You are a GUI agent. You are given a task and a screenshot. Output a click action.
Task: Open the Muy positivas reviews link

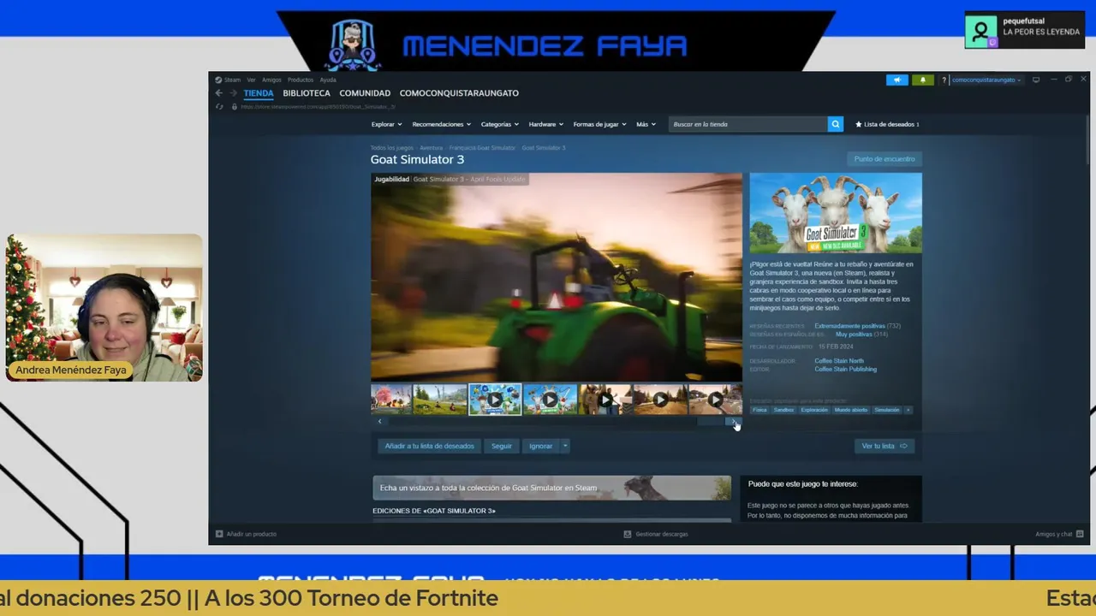pyautogui.click(x=854, y=335)
